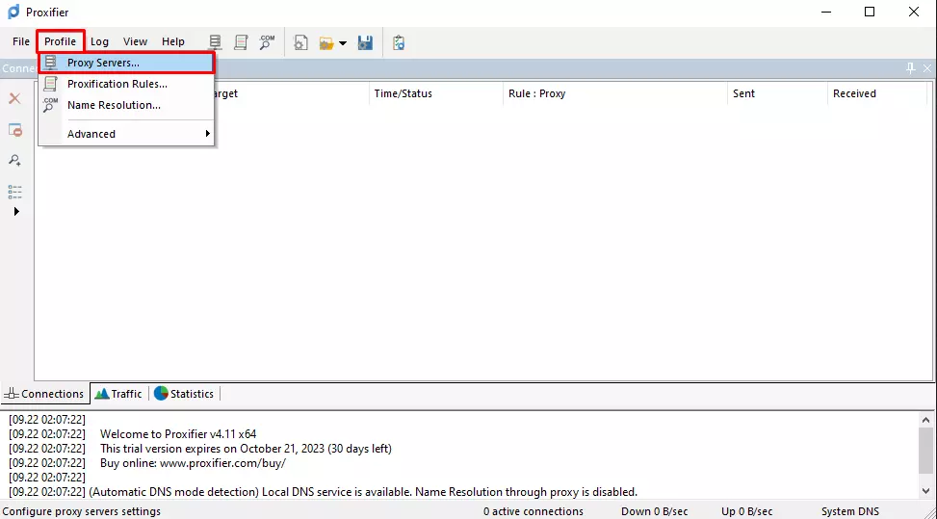The height and width of the screenshot is (519, 937).
Task: Select Name Resolution... menu entry
Action: click(126, 105)
